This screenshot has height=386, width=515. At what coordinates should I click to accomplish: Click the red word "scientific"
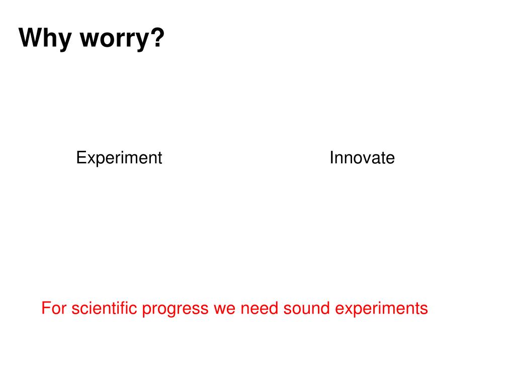click(104, 308)
